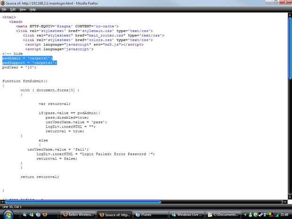Click the Firefox icon in title bar

pyautogui.click(x=3, y=3)
